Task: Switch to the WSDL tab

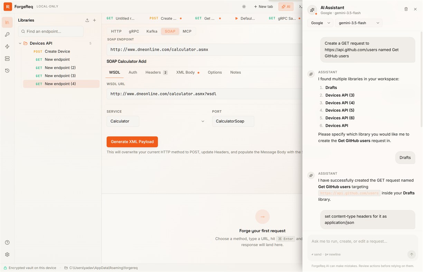Action: click(115, 72)
